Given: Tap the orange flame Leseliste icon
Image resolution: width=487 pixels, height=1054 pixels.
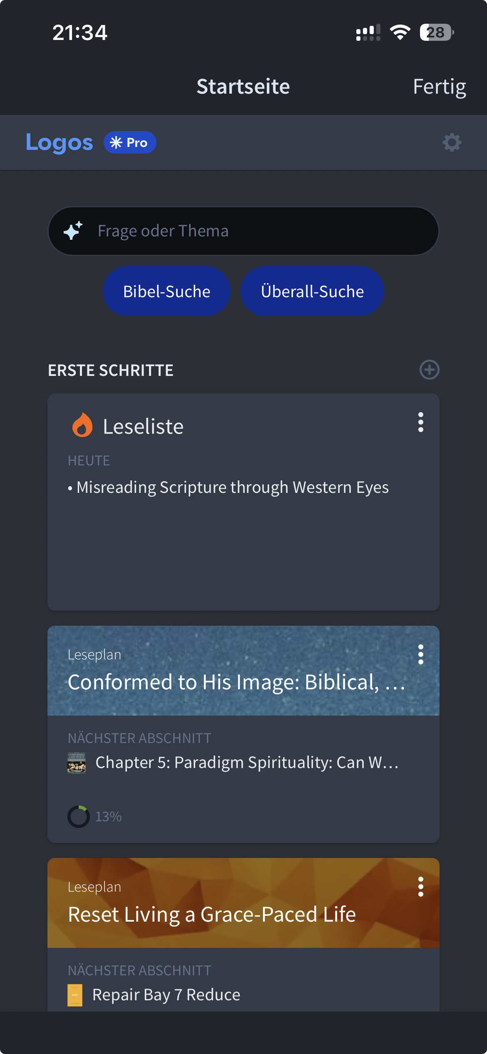Looking at the screenshot, I should tap(82, 425).
